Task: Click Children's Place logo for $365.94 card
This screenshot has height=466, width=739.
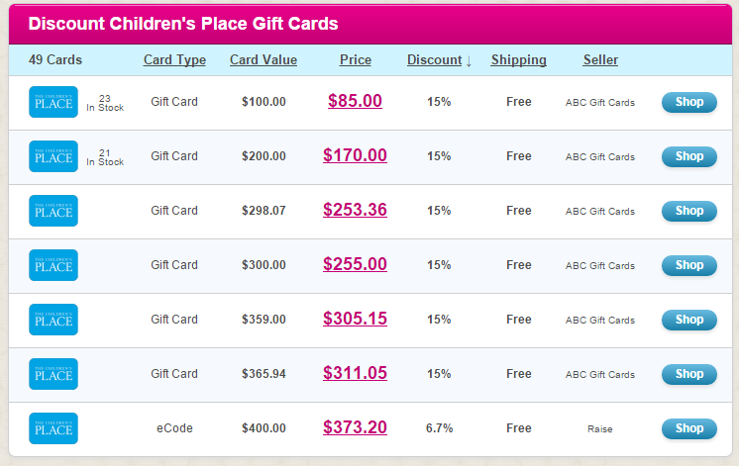Action: coord(53,374)
